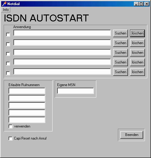Click löschen in the last application row
This screenshot has width=151, height=158.
point(137,72)
